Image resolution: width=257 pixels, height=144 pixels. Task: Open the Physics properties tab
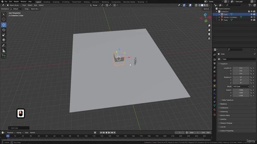tap(214, 98)
